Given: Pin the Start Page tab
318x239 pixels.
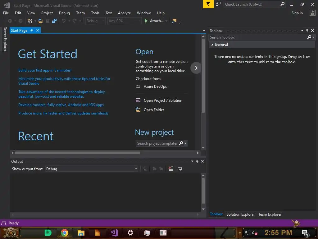Looking at the screenshot, I should [x=32, y=30].
